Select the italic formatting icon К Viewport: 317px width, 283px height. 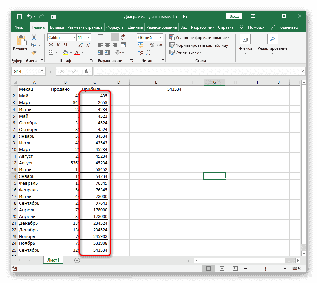[58, 45]
